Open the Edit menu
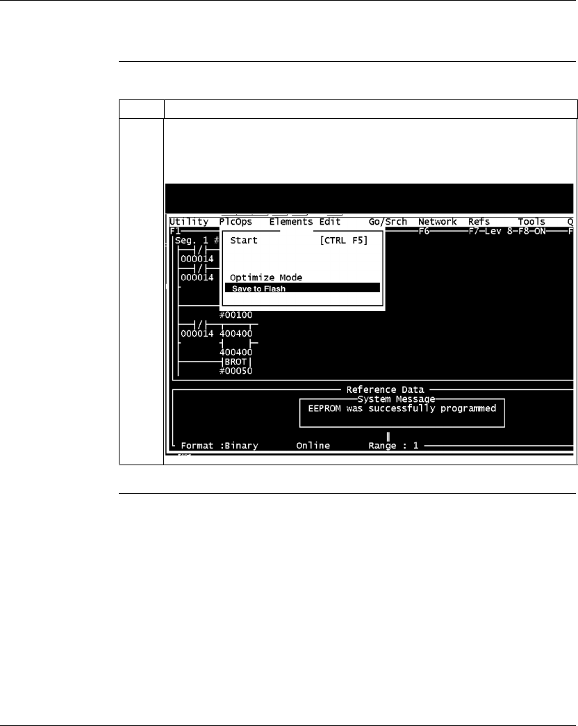 pos(330,222)
